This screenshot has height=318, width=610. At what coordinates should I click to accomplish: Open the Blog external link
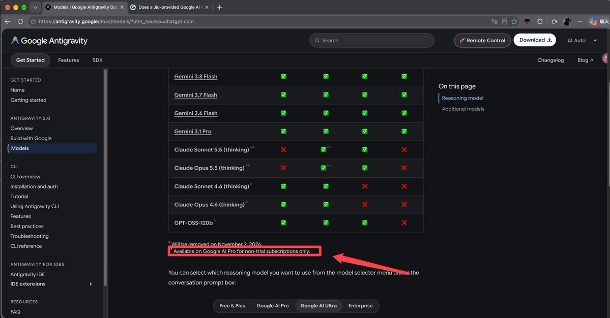point(585,60)
